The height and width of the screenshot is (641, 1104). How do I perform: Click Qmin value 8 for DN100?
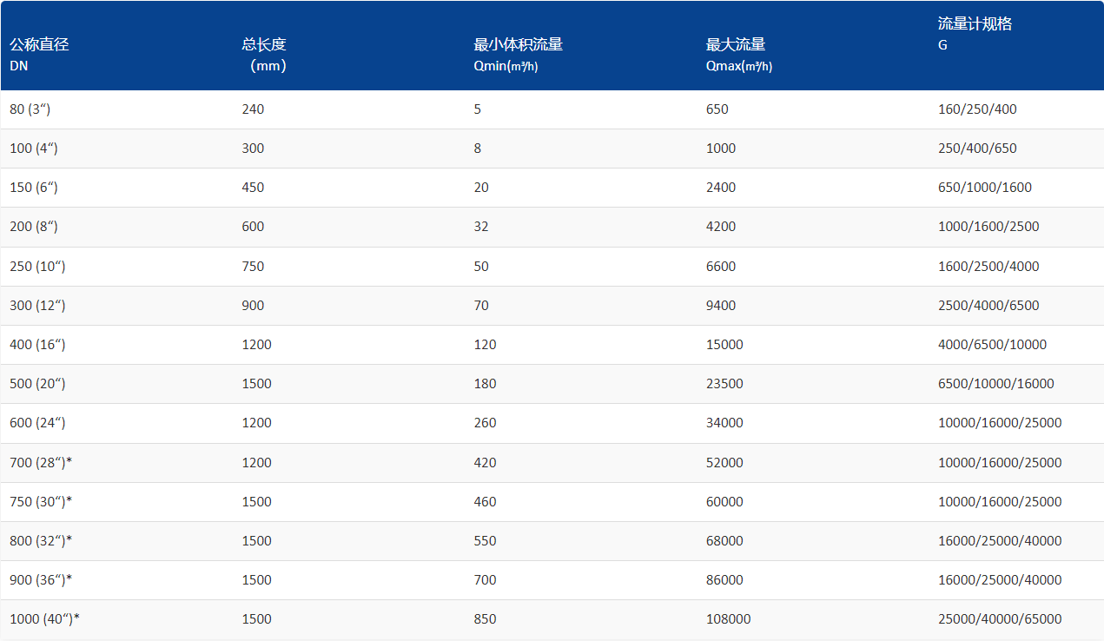[478, 149]
